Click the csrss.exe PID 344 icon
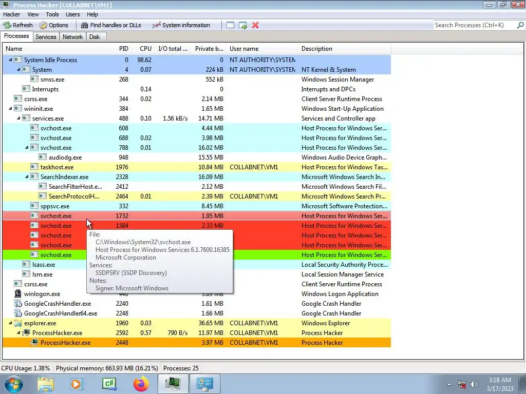526x394 pixels. pos(18,98)
